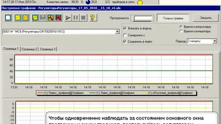
Task: Click the Закрыть button
Action: point(206,18)
